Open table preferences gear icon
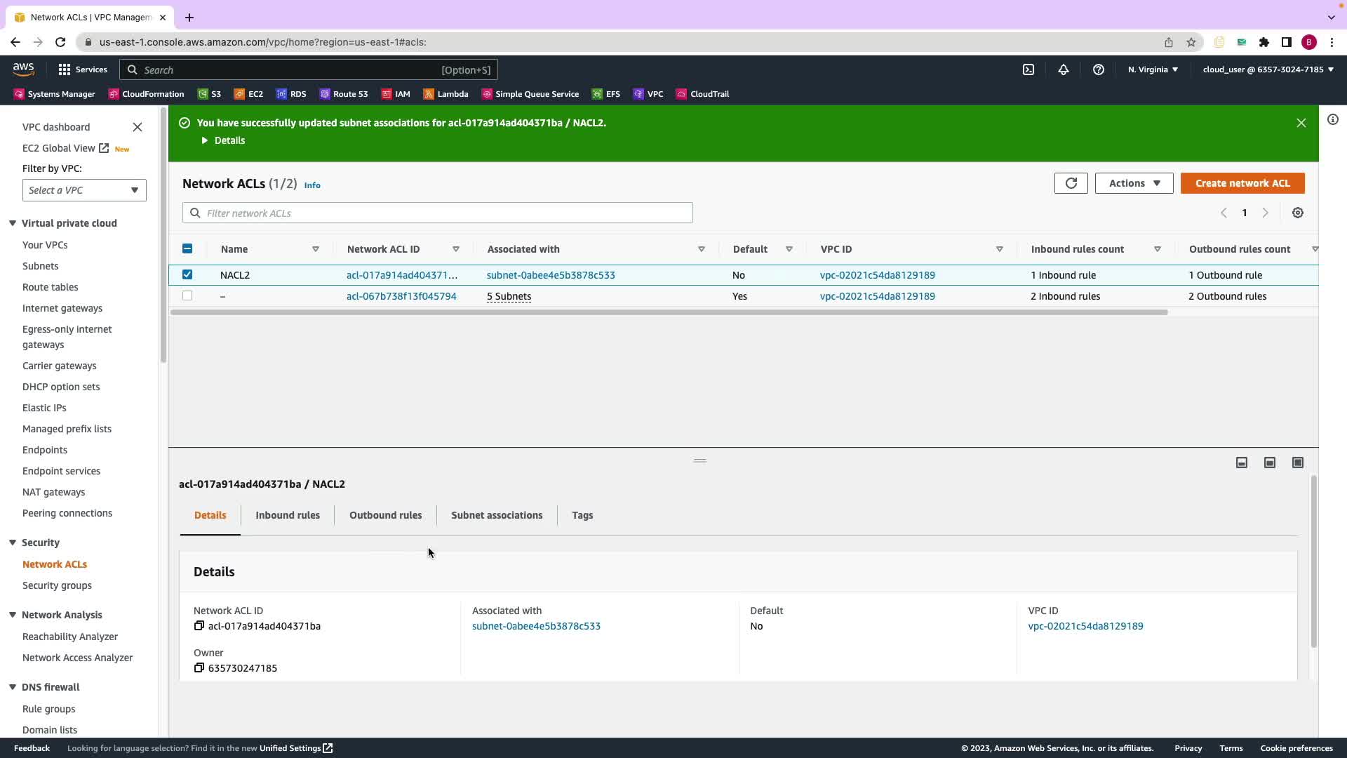Screen dimensions: 1347x758 point(1297,213)
